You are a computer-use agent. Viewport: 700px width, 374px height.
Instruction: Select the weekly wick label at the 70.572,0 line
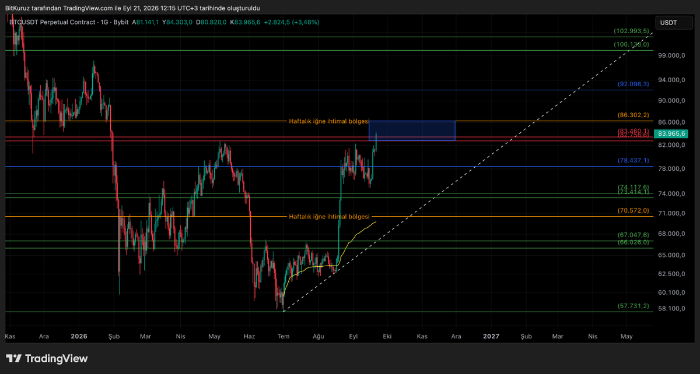tap(329, 216)
